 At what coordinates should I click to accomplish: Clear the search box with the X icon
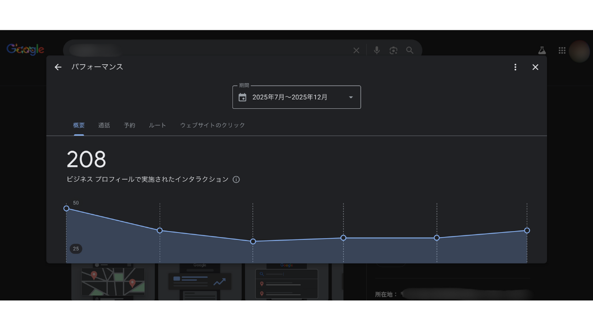356,50
